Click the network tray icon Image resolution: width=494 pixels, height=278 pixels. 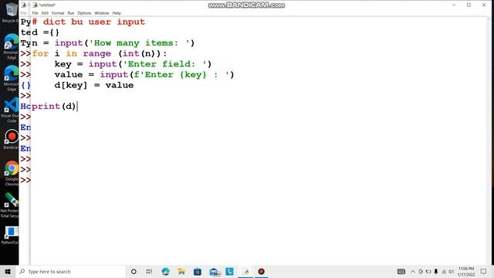click(x=444, y=271)
